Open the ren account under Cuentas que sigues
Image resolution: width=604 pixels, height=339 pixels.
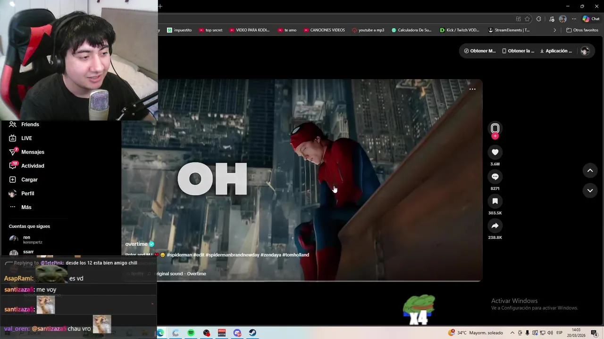click(26, 239)
